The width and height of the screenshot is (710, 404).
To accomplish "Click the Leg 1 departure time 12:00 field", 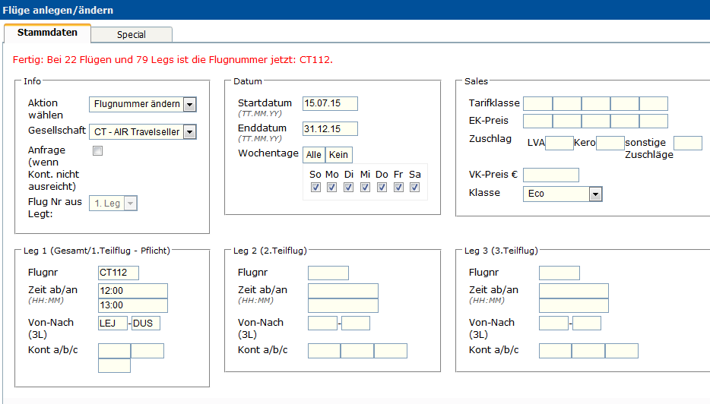I will [132, 291].
